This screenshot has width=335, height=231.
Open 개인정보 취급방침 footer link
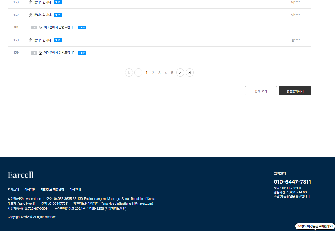click(52, 189)
